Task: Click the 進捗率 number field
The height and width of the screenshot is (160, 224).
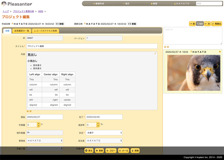Action: coord(91,125)
